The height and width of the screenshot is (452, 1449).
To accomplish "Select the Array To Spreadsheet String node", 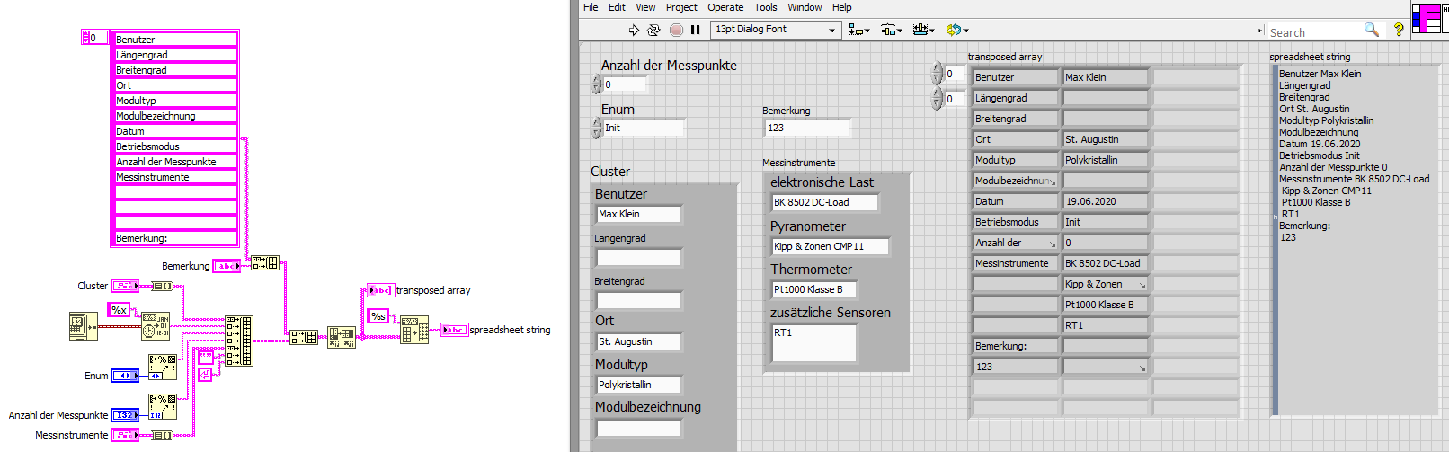I will tap(414, 330).
